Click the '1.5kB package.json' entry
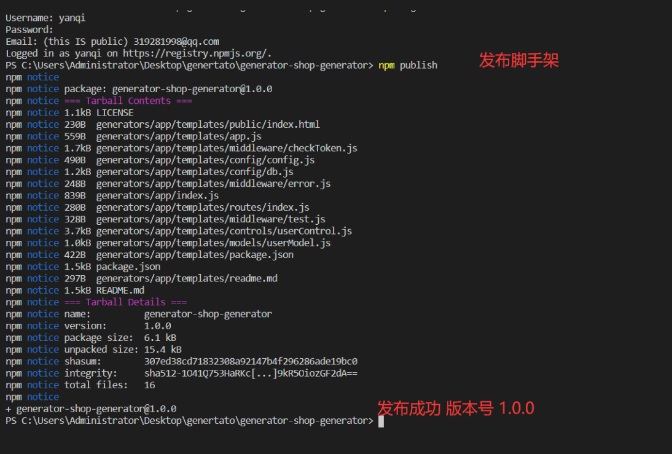This screenshot has height=454, width=672. pos(112,267)
